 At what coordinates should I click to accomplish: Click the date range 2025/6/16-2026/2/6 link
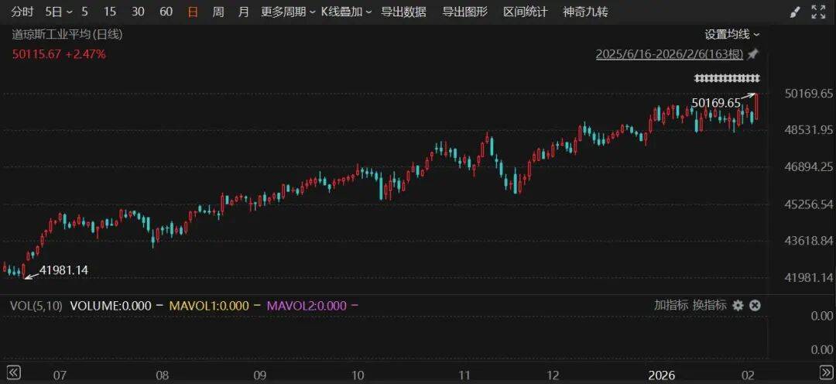coord(669,54)
